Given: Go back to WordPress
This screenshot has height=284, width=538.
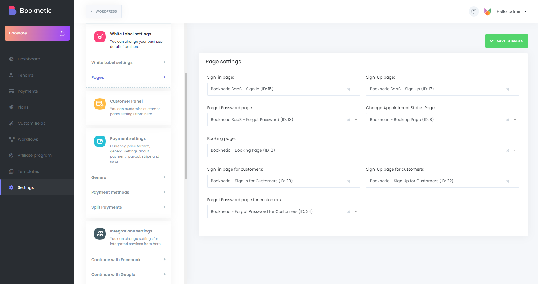Looking at the screenshot, I should (x=104, y=11).
